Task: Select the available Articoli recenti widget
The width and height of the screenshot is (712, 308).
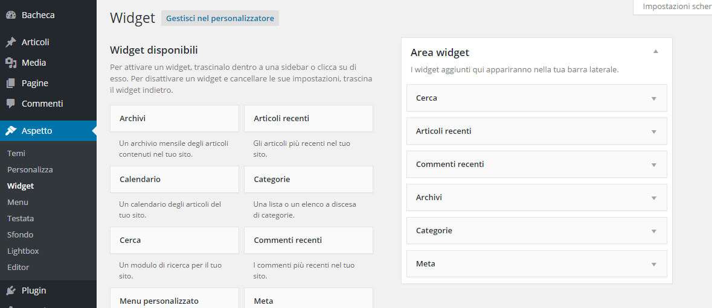Action: pos(309,119)
